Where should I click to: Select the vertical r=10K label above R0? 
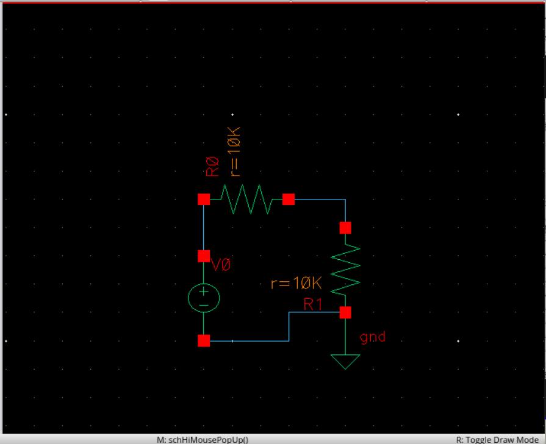234,151
